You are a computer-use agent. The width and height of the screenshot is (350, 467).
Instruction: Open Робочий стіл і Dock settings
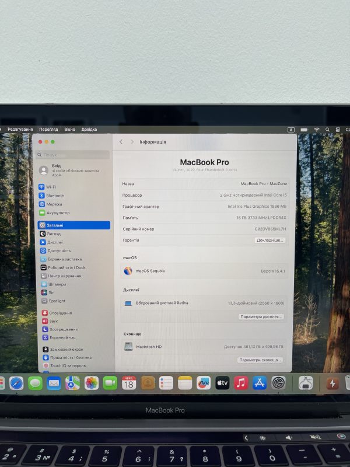[x=63, y=267]
